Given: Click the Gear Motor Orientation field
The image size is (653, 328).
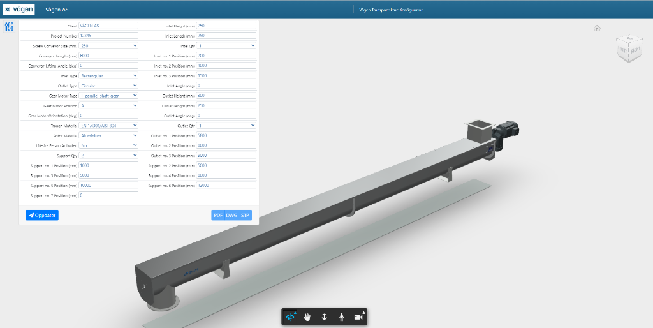Looking at the screenshot, I should tap(108, 116).
